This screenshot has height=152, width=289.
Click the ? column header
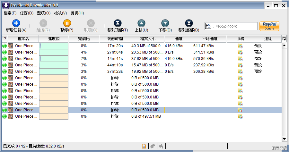click(x=5, y=39)
